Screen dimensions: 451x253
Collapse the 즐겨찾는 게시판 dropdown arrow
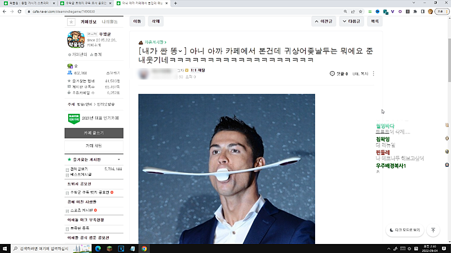click(119, 159)
